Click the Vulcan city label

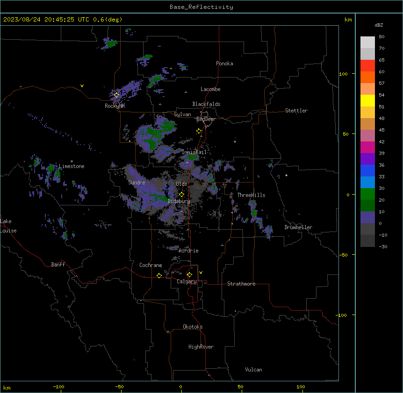[254, 370]
